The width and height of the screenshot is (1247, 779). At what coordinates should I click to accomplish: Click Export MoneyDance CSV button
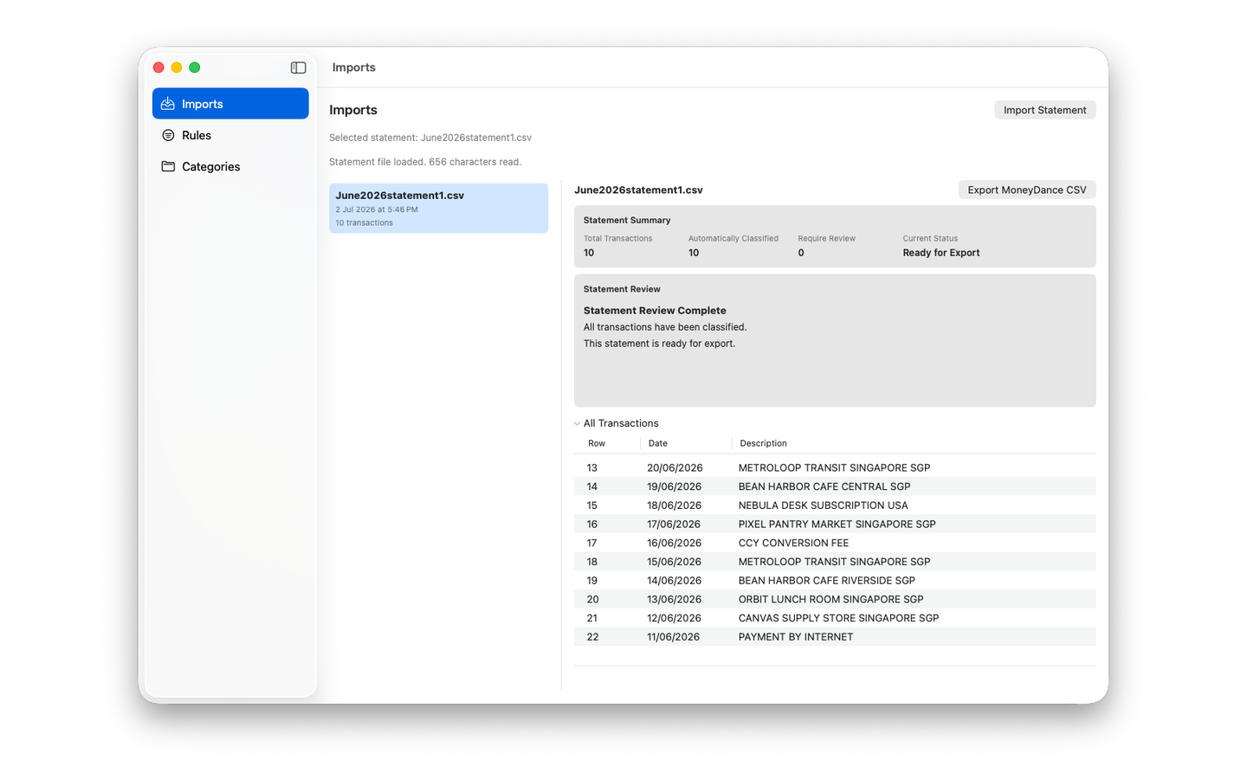click(1026, 190)
